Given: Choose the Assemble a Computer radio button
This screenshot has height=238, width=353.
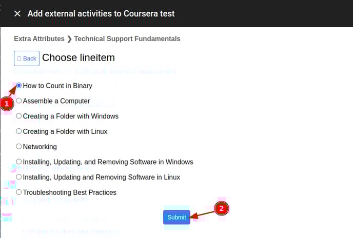Looking at the screenshot, I should click(x=19, y=101).
